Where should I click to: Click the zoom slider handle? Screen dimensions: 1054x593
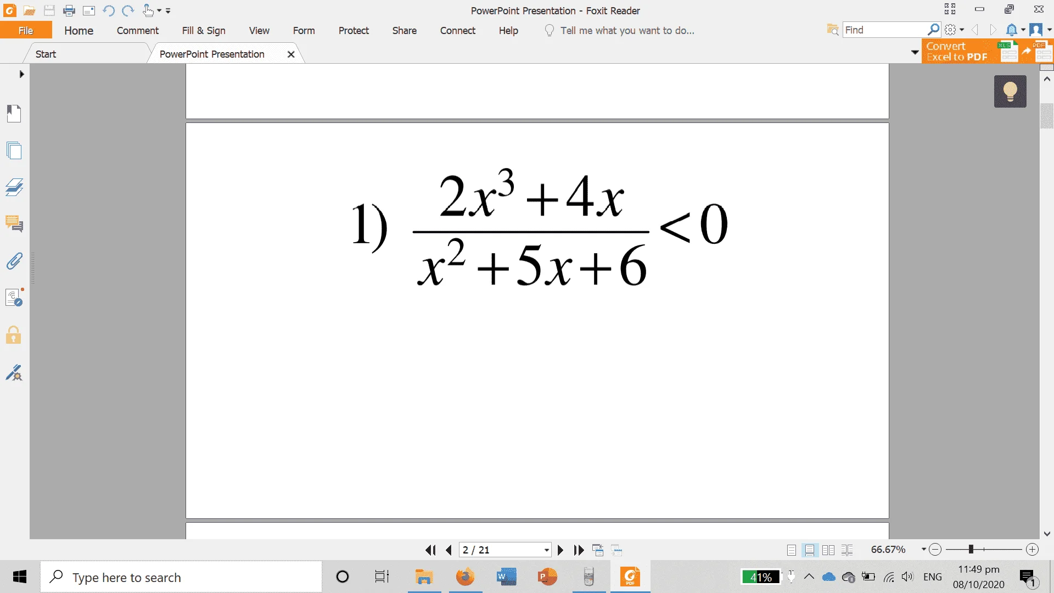point(971,550)
